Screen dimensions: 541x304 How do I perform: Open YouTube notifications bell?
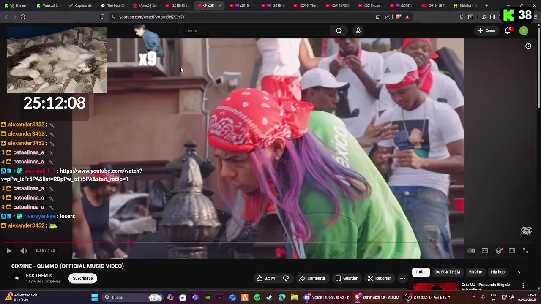(508, 31)
